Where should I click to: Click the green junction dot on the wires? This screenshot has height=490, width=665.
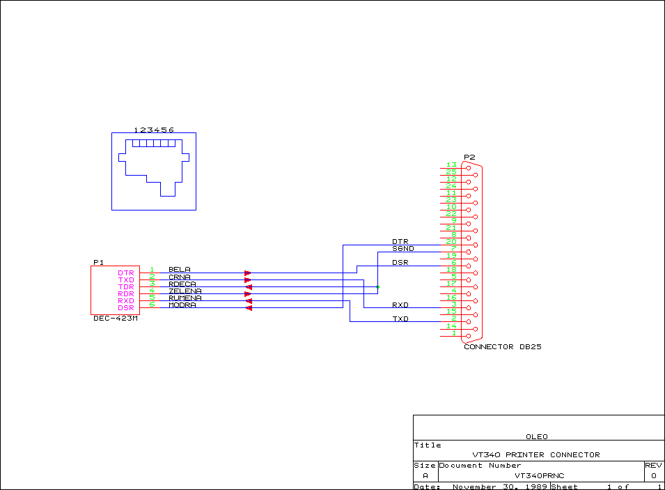[377, 286]
